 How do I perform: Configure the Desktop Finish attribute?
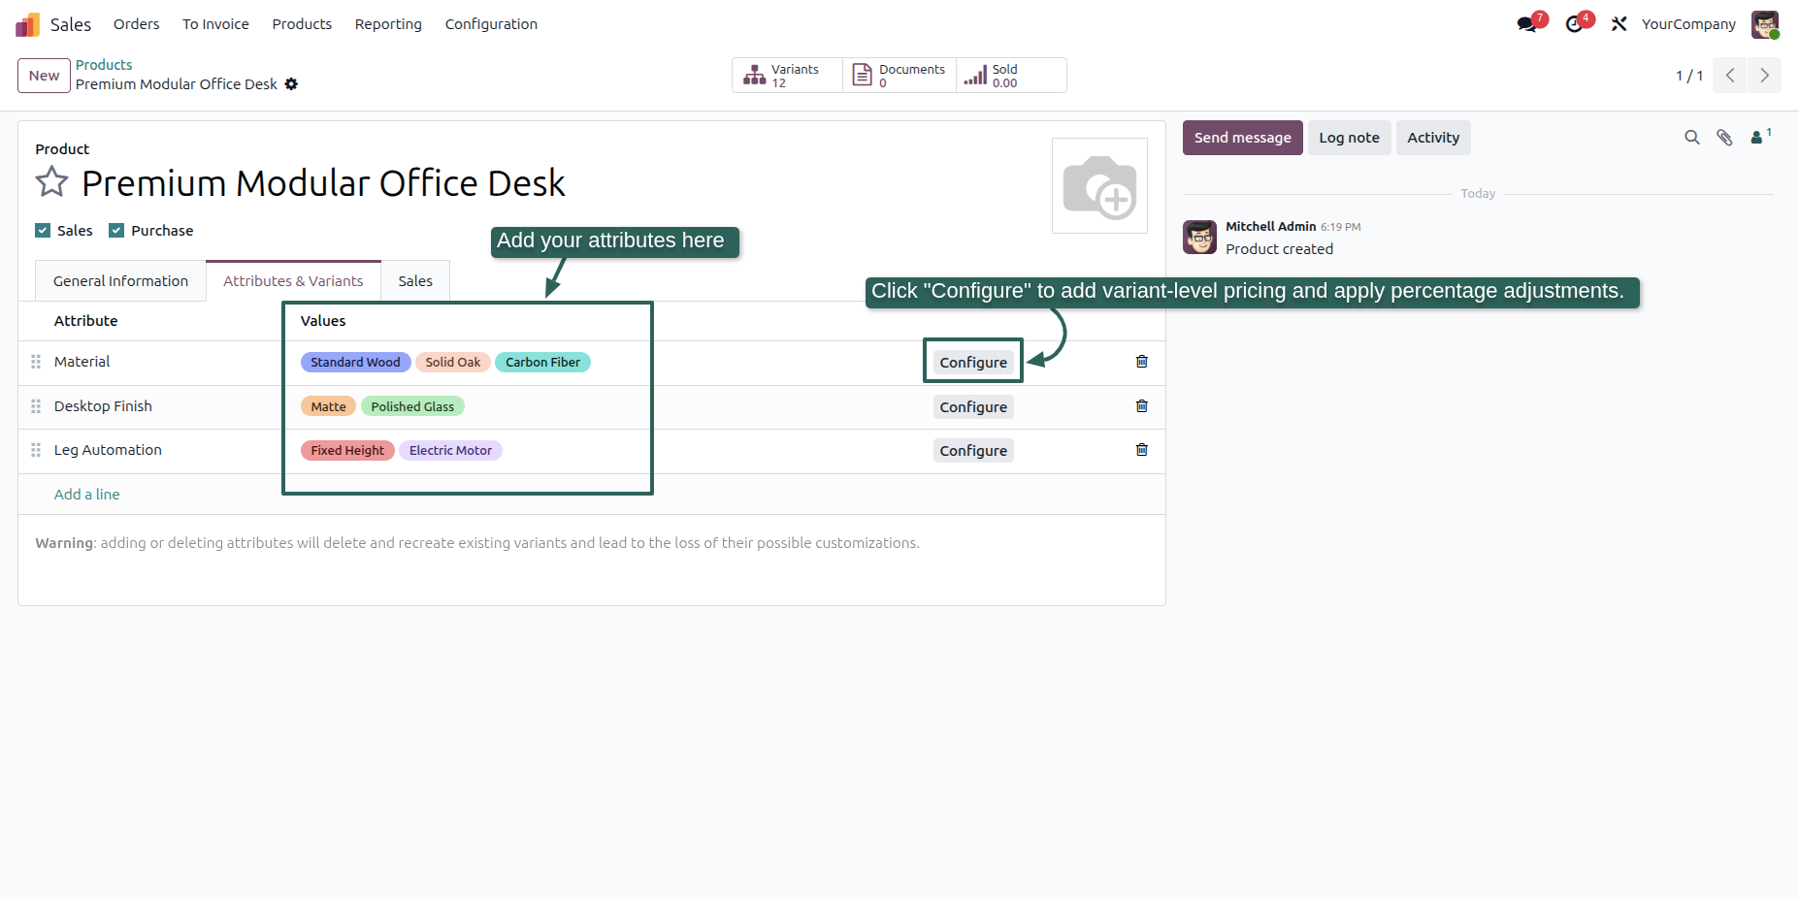click(973, 407)
